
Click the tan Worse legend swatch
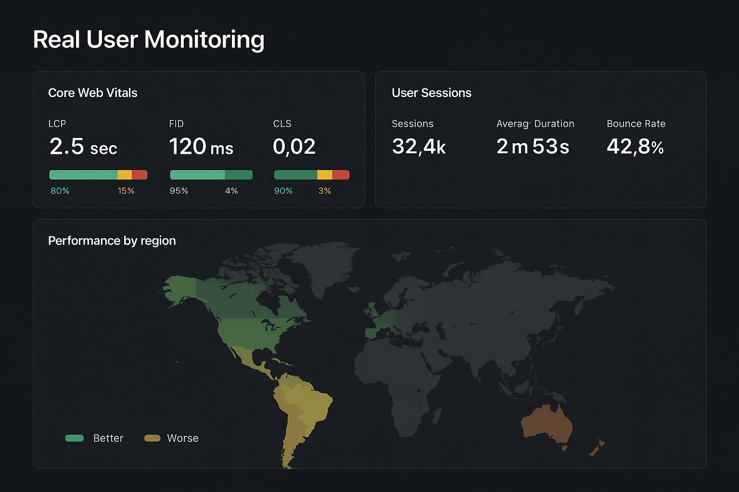tap(153, 438)
